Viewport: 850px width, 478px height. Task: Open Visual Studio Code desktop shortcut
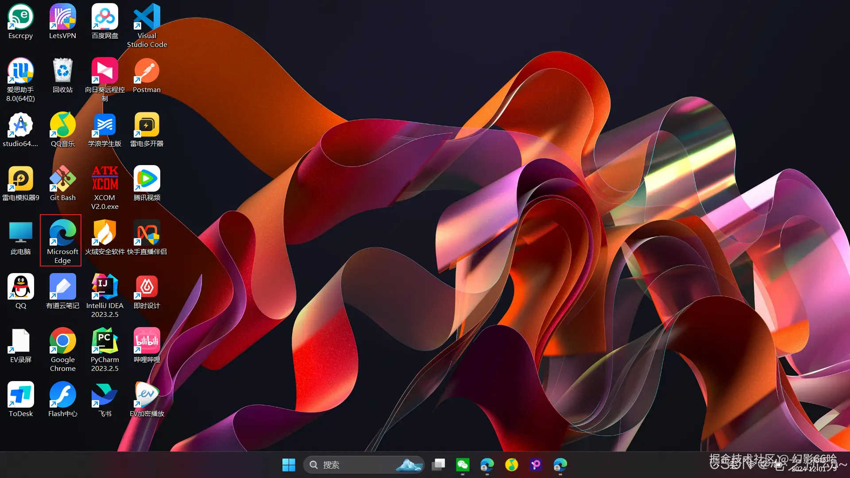point(147,18)
